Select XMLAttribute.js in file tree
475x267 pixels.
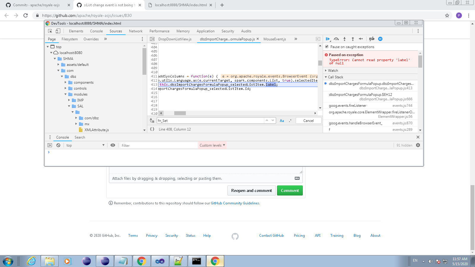tap(96, 130)
